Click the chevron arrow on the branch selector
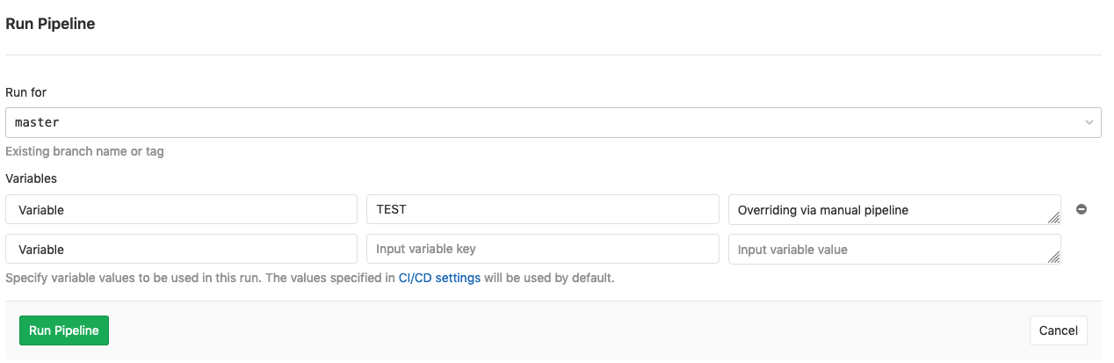This screenshot has height=363, width=1114. [x=1089, y=123]
